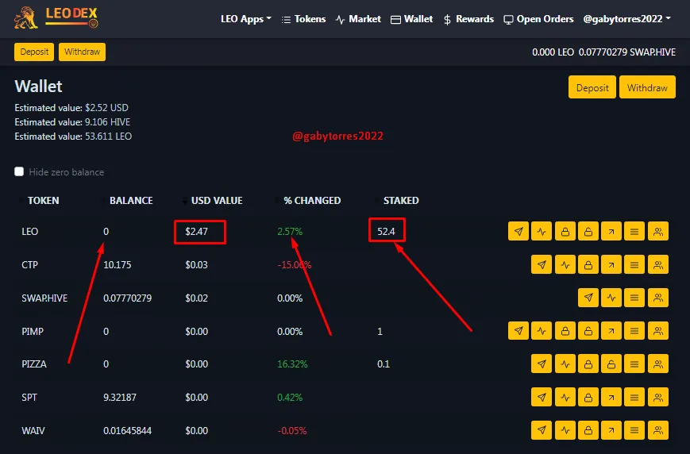This screenshot has height=454, width=690.
Task: Click the diagonal arrow icon in CTP row
Action: click(x=611, y=265)
